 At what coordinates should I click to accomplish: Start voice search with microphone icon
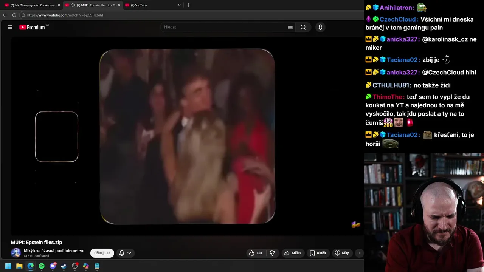pos(320,27)
